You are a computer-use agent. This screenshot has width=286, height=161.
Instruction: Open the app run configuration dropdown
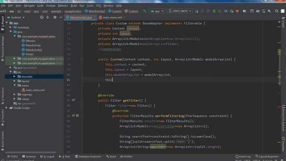pos(157,11)
